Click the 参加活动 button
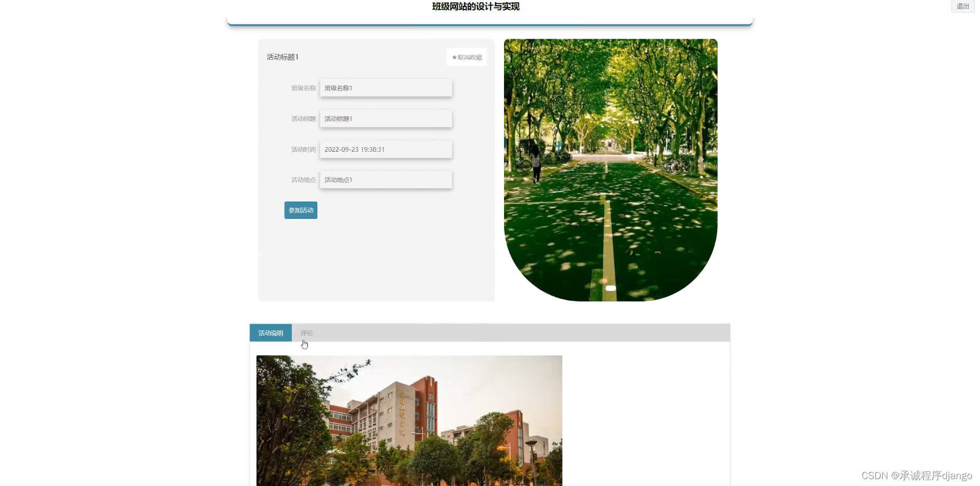The height and width of the screenshot is (486, 980). tap(301, 210)
